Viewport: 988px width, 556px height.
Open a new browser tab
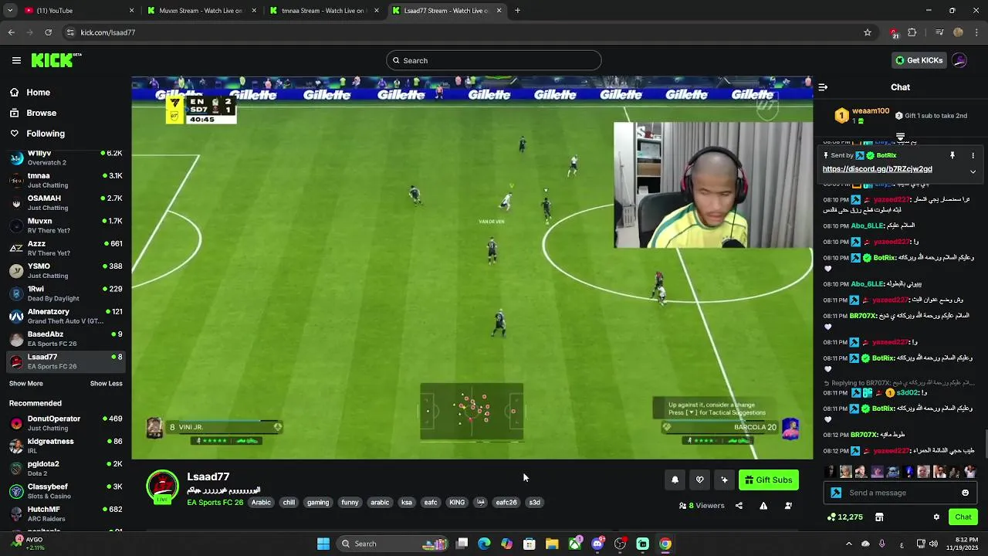point(517,11)
